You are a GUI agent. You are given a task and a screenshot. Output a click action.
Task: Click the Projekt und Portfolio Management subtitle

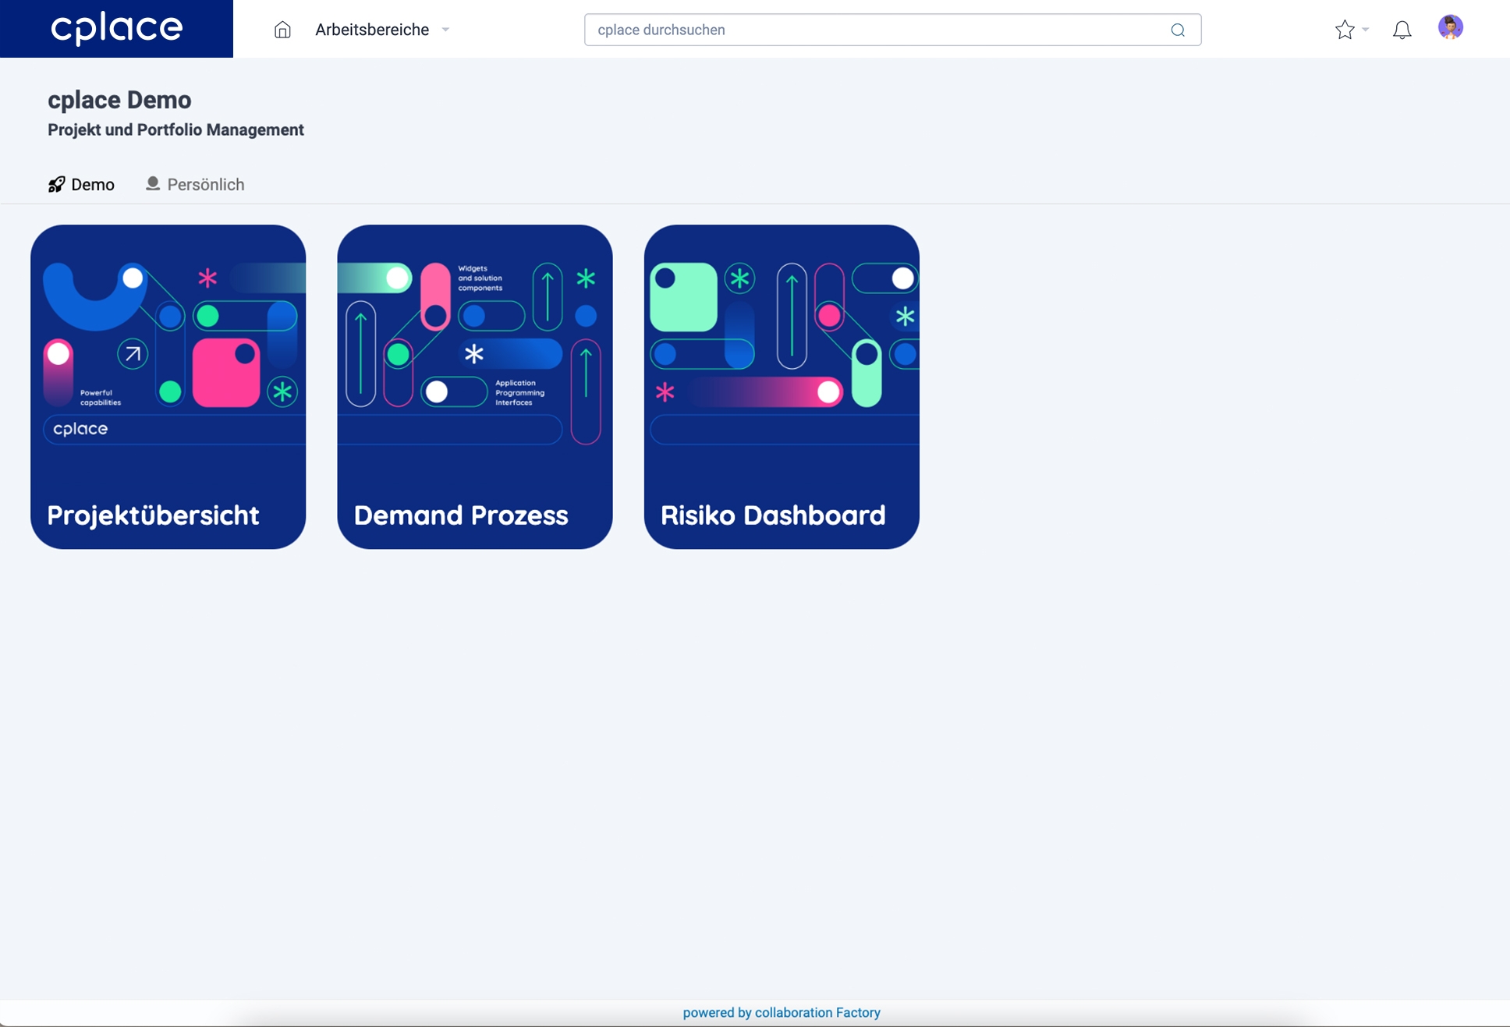[175, 130]
